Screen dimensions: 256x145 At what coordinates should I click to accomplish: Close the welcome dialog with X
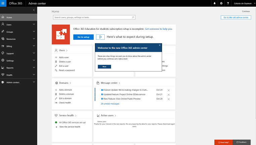click(x=159, y=45)
